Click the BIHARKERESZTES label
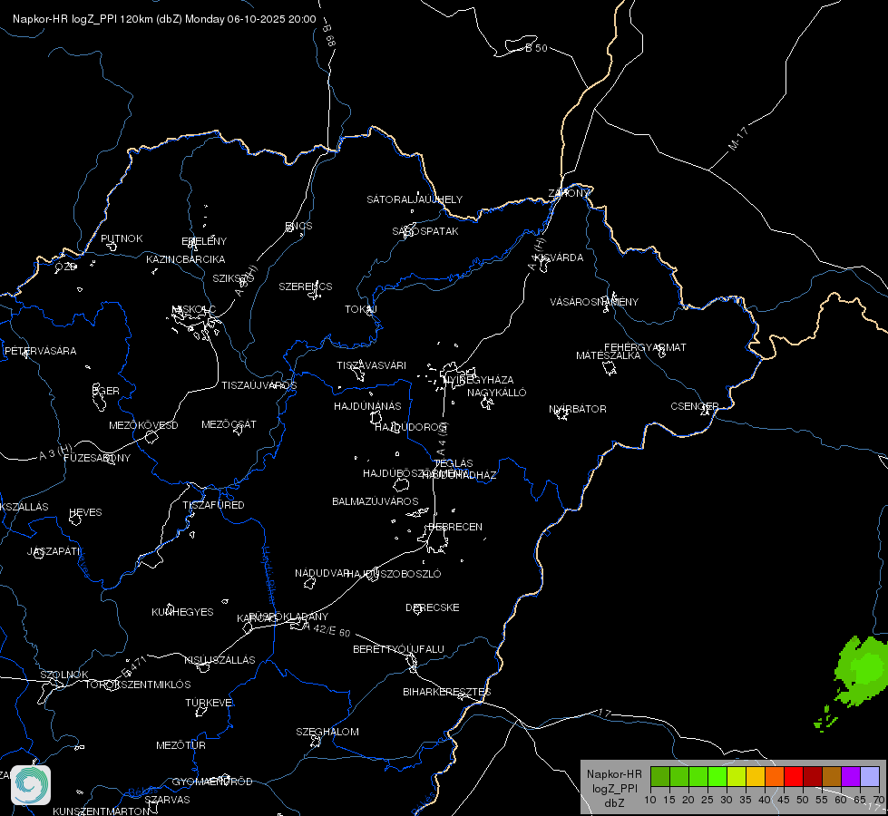The image size is (888, 816). 447,692
